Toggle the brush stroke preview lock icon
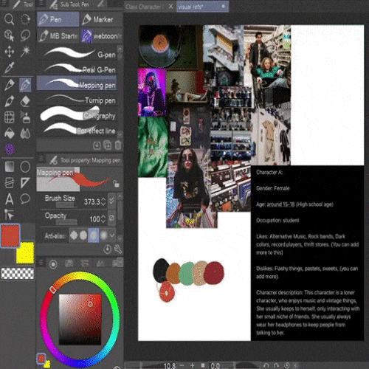The height and width of the screenshot is (369, 369). pos(116,184)
